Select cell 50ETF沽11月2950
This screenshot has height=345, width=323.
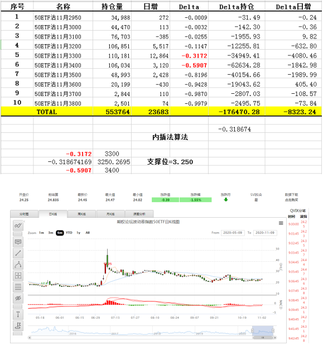coord(63,17)
